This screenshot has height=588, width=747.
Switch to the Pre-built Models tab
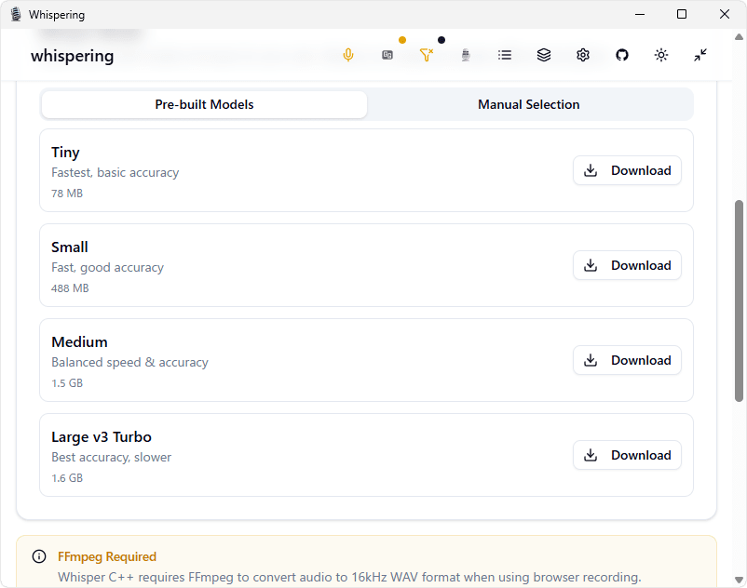(204, 104)
